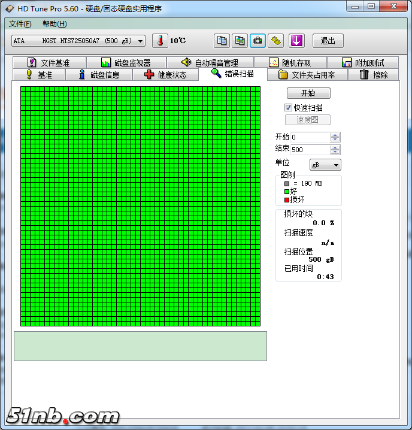This screenshot has width=412, height=430.
Task: Click the copy text to clipboard icon
Action: [222, 41]
